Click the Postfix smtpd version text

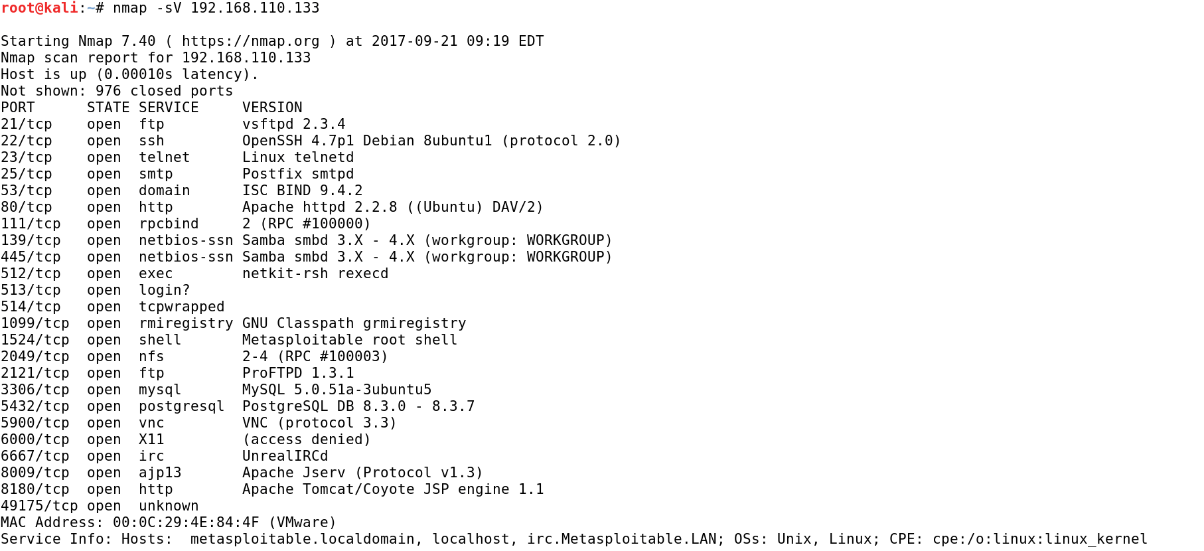pos(298,174)
